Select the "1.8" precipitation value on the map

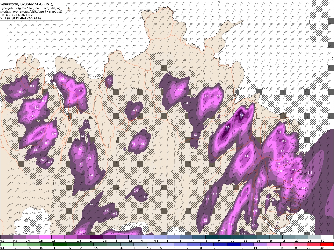pyautogui.click(x=279, y=133)
